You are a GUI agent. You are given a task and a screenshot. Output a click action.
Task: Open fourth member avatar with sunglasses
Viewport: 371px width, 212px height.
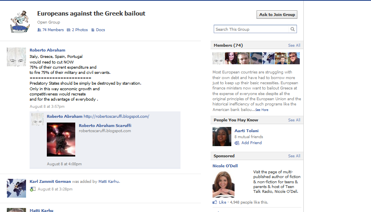[256, 58]
